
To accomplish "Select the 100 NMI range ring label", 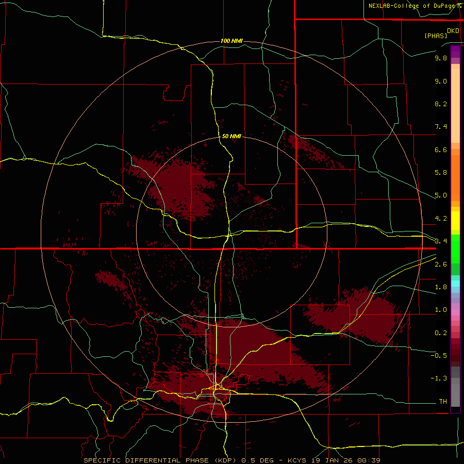I will 231,41.
